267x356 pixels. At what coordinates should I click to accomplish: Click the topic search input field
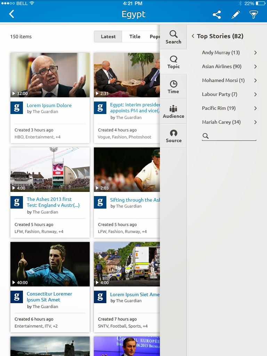tap(229, 136)
